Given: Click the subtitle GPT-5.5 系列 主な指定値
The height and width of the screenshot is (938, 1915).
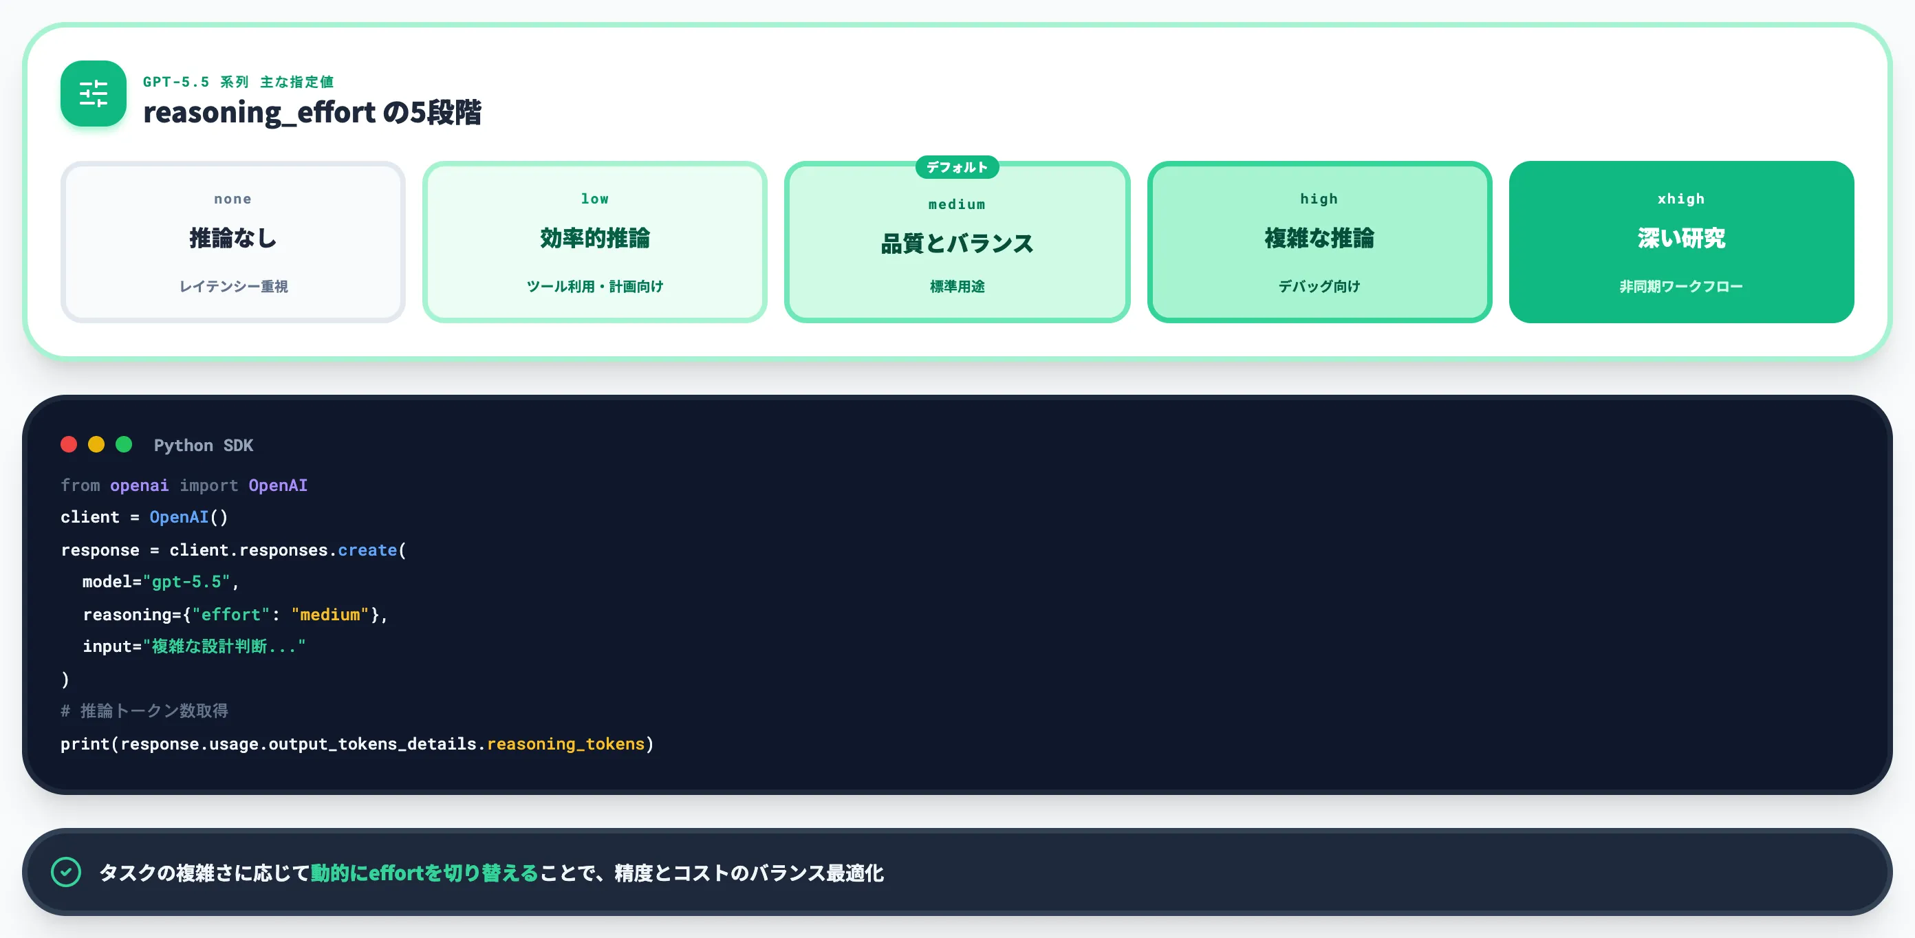Looking at the screenshot, I should click(239, 82).
